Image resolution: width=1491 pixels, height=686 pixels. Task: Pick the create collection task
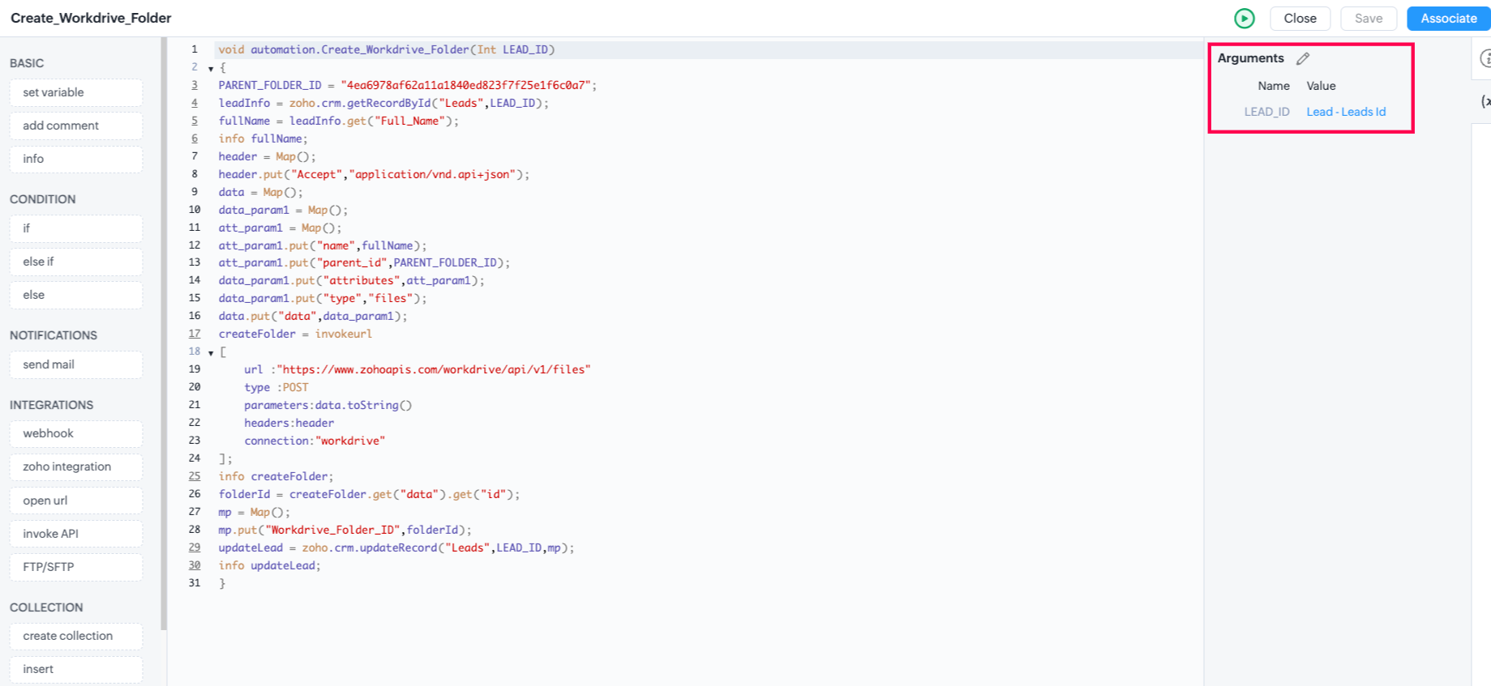pos(76,636)
